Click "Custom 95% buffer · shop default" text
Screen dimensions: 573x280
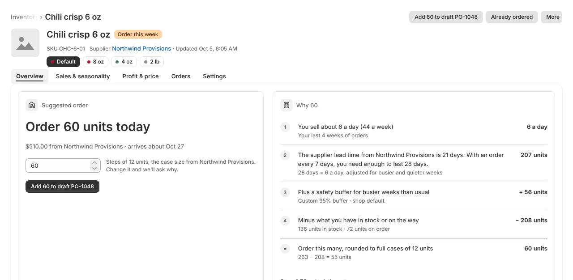(x=341, y=201)
